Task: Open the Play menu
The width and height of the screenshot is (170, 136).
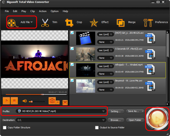Action: (x=24, y=11)
